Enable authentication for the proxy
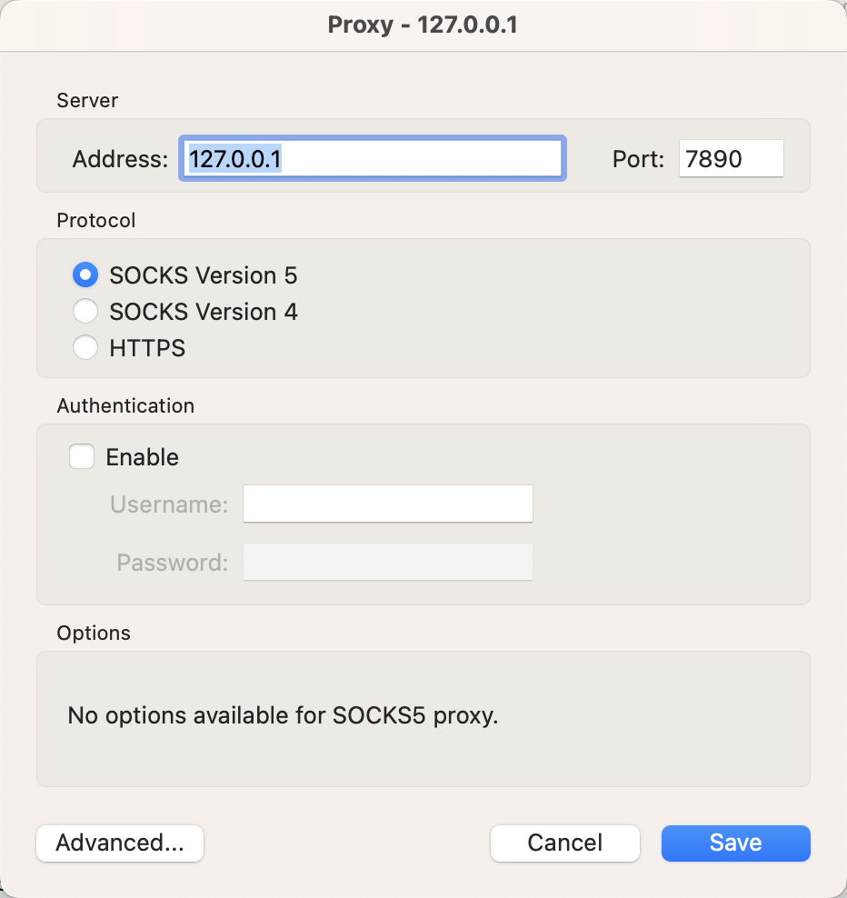The height and width of the screenshot is (898, 847). (x=82, y=456)
